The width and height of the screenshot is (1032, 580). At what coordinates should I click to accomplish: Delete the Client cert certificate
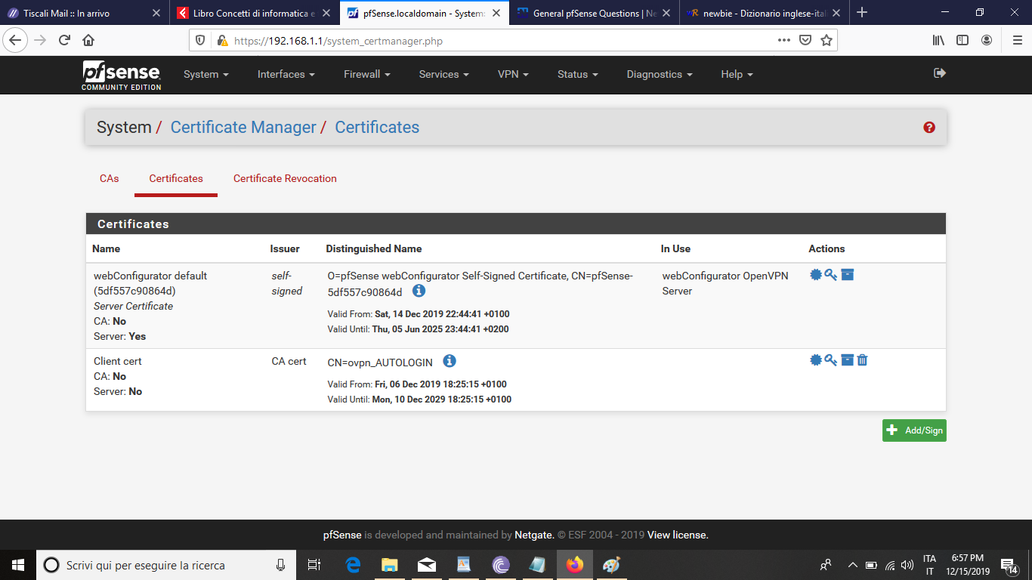862,360
